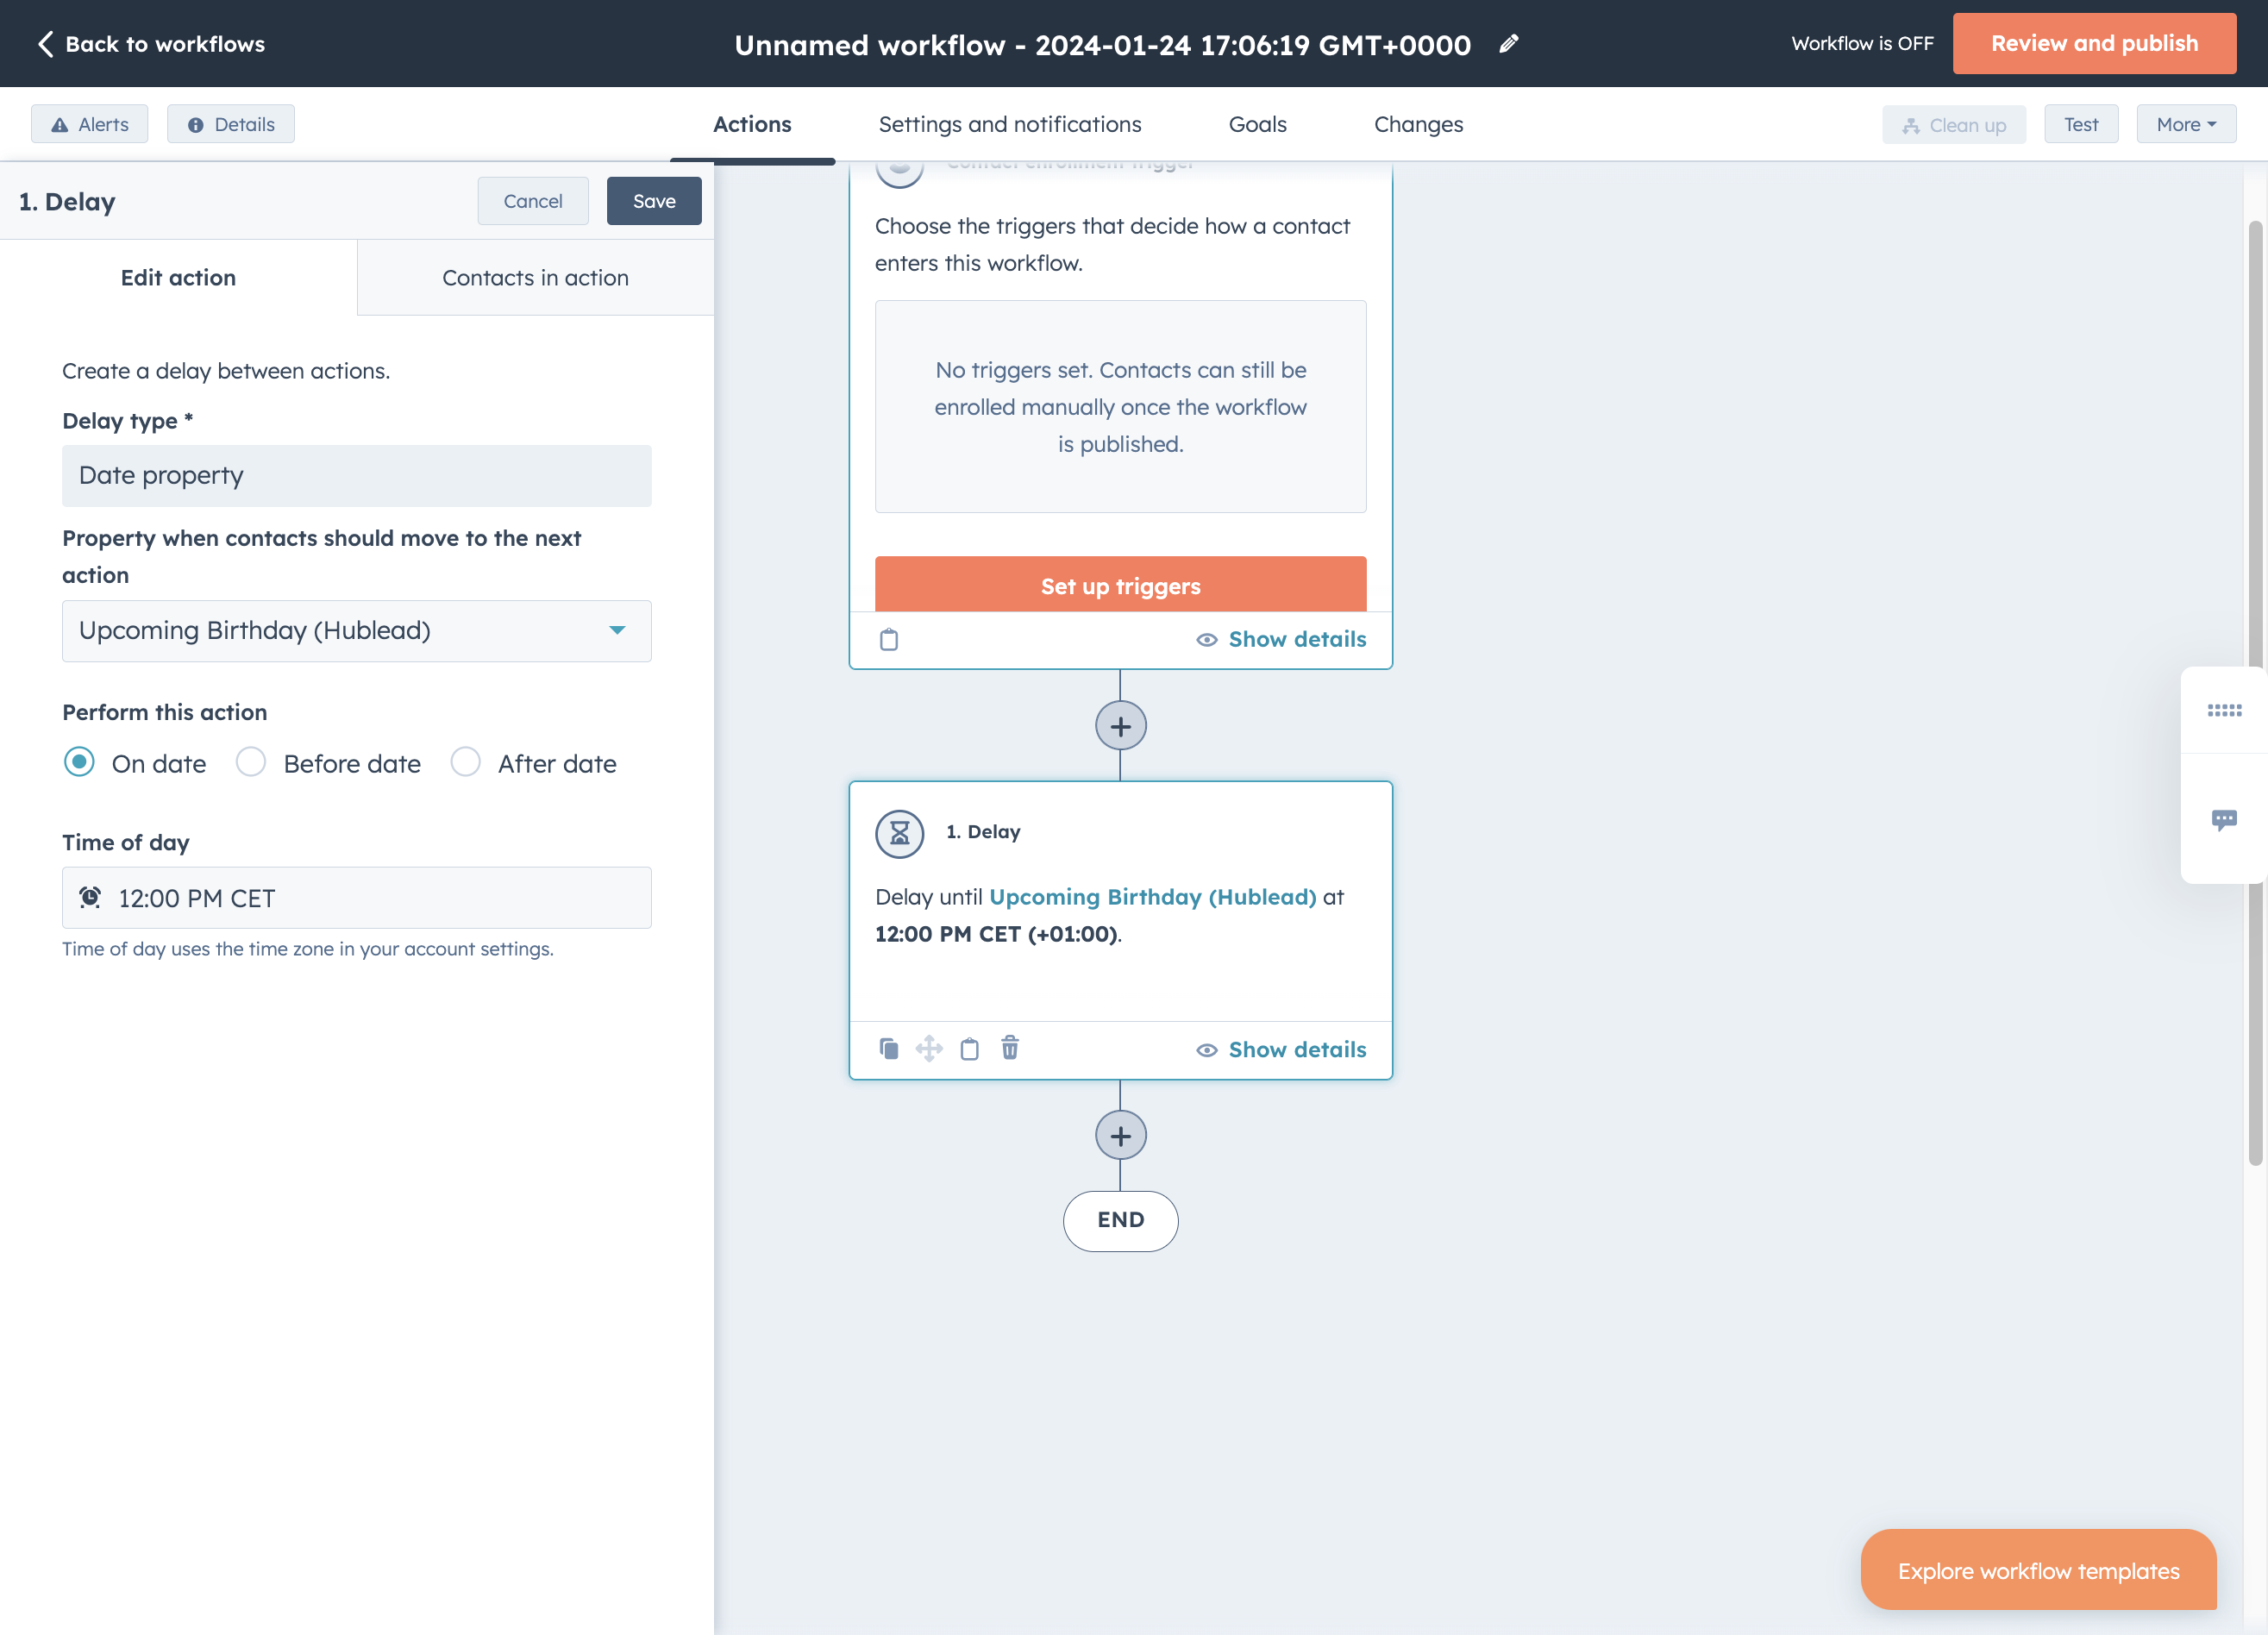Click the Upcoming Birthday (Hublead) link in card
Viewport: 2268px width, 1635px height.
[1152, 897]
